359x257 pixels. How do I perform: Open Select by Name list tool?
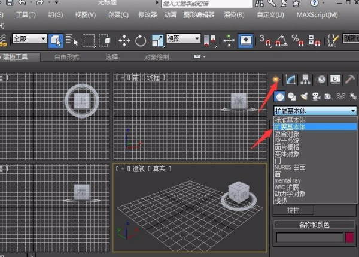point(72,40)
